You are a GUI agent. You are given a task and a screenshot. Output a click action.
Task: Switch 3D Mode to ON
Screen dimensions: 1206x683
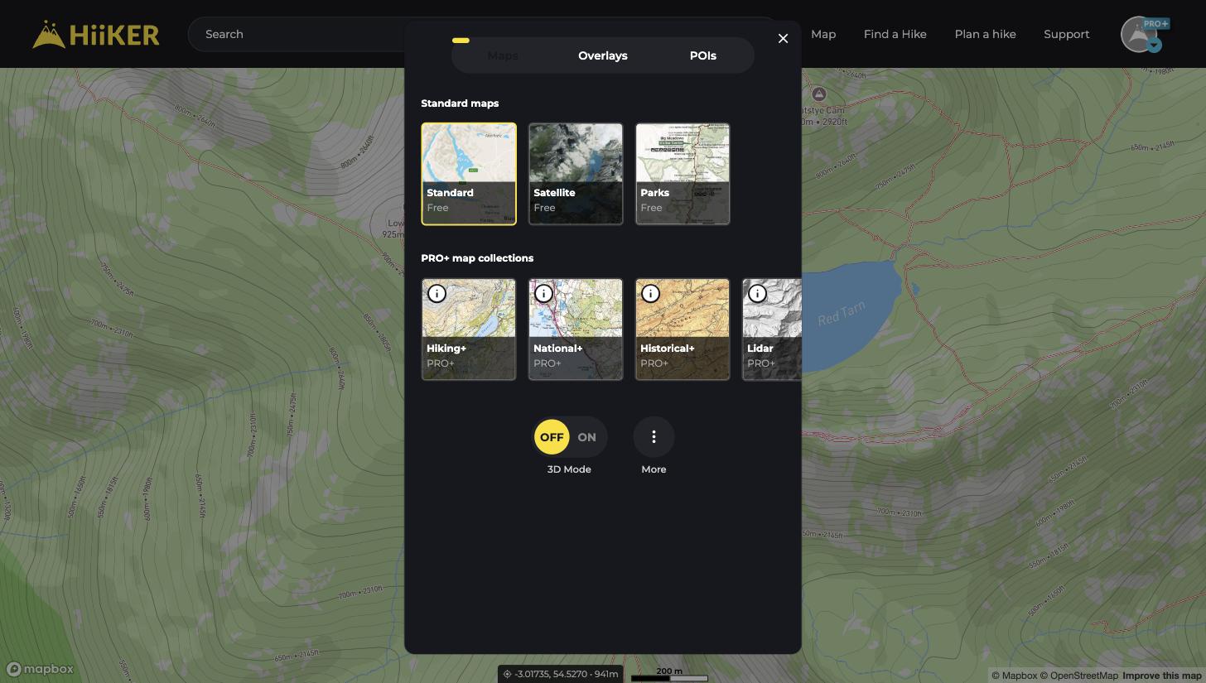click(x=586, y=437)
